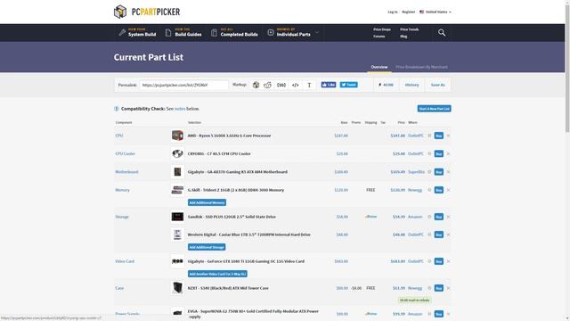570x321 pixels.
Task: Open EVGA SuperNOVA G2 750W product name
Action: click(x=253, y=314)
